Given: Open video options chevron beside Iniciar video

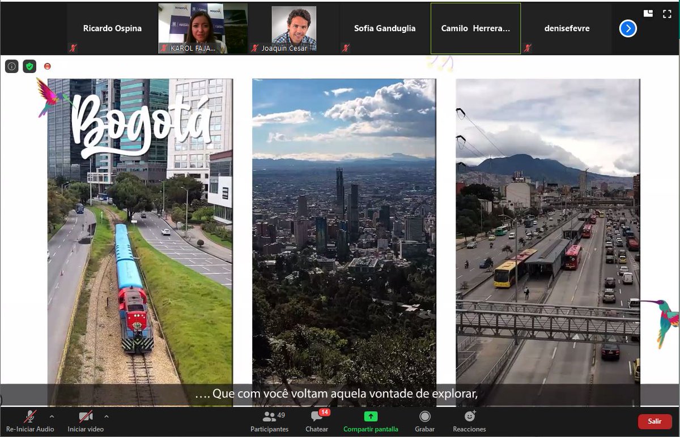Looking at the screenshot, I should point(107,416).
